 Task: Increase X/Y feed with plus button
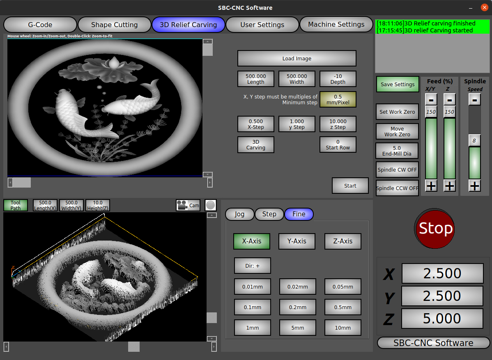click(431, 186)
